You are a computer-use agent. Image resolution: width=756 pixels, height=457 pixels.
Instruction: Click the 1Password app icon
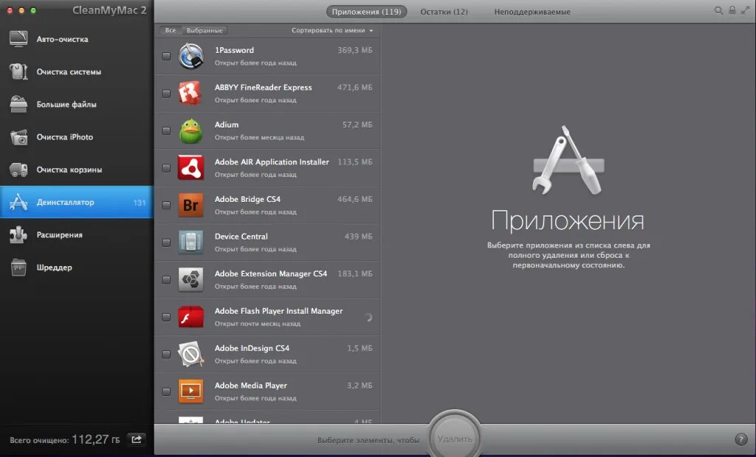pos(191,56)
